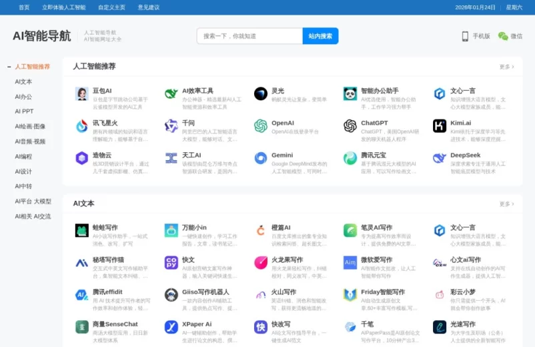Viewport: 535px width, 347px height.
Task: Click the Friday智能写作 icon
Action: 350,295
